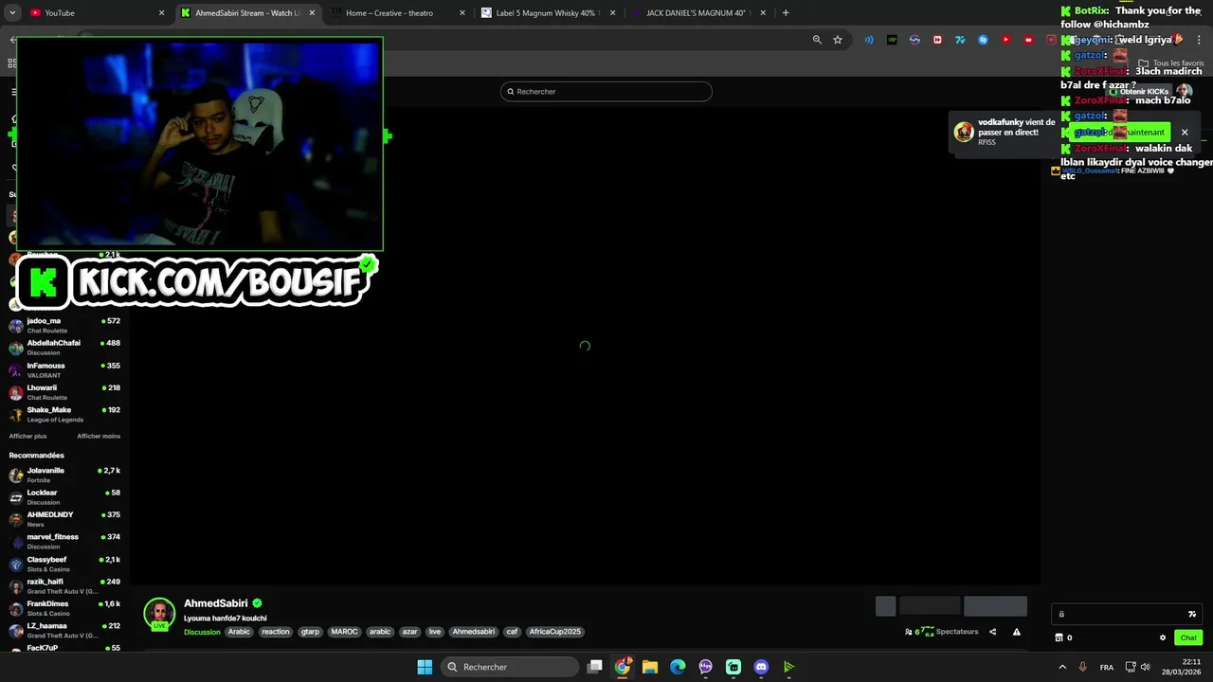Click the vodkafunky notification avatar

[x=964, y=132]
